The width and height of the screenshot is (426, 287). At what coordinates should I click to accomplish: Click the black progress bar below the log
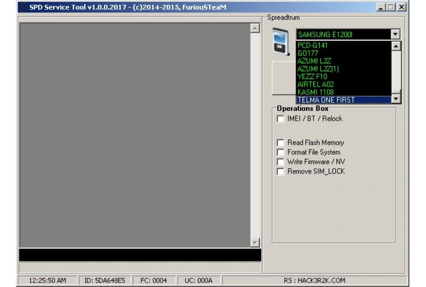pos(140,255)
